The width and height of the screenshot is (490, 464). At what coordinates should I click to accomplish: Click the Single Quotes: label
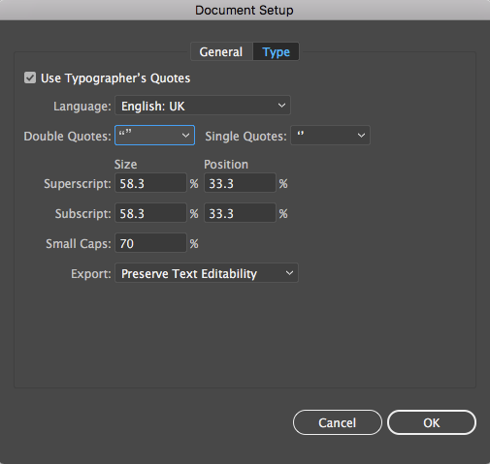pos(245,137)
